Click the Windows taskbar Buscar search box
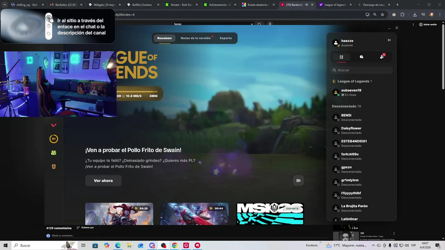Screen dimensions: 445x250 point(45,245)
